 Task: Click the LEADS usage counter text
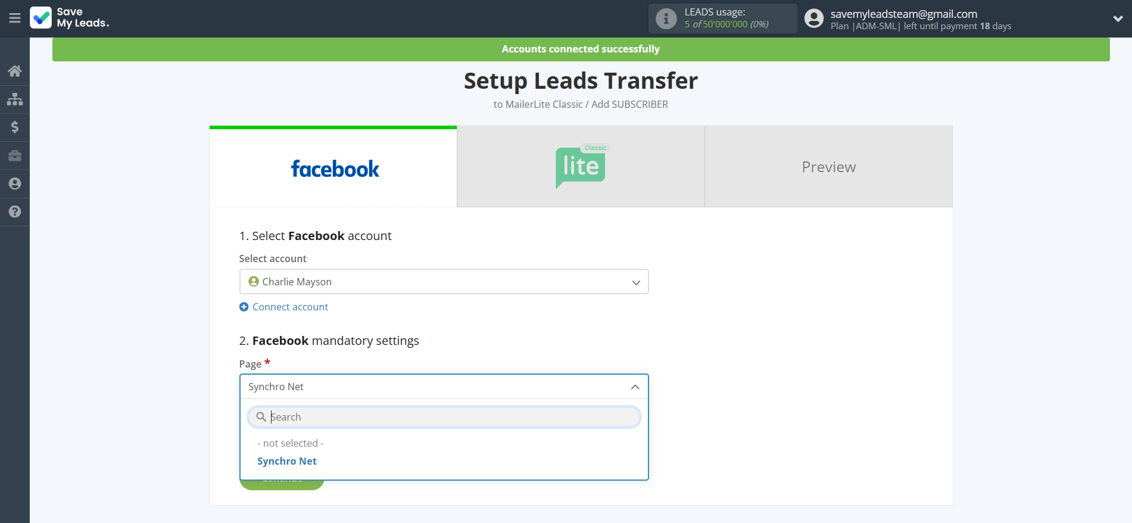[726, 24]
